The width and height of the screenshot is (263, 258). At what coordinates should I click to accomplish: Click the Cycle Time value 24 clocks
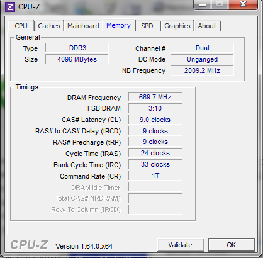[x=155, y=153]
